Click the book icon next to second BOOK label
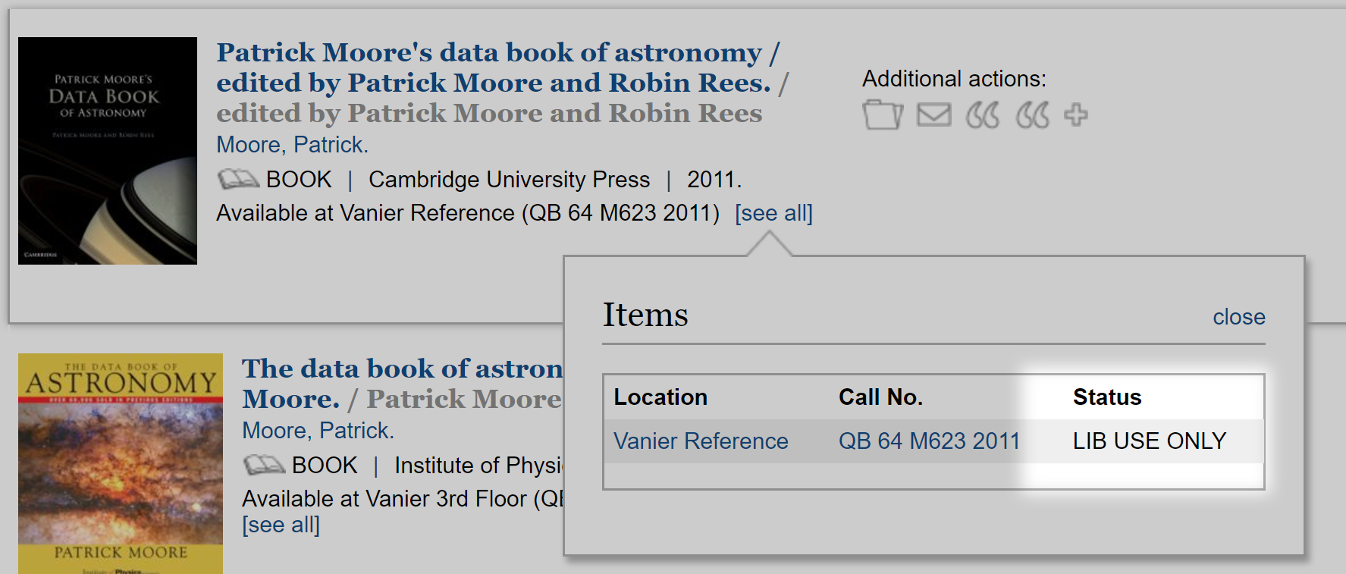 (263, 464)
